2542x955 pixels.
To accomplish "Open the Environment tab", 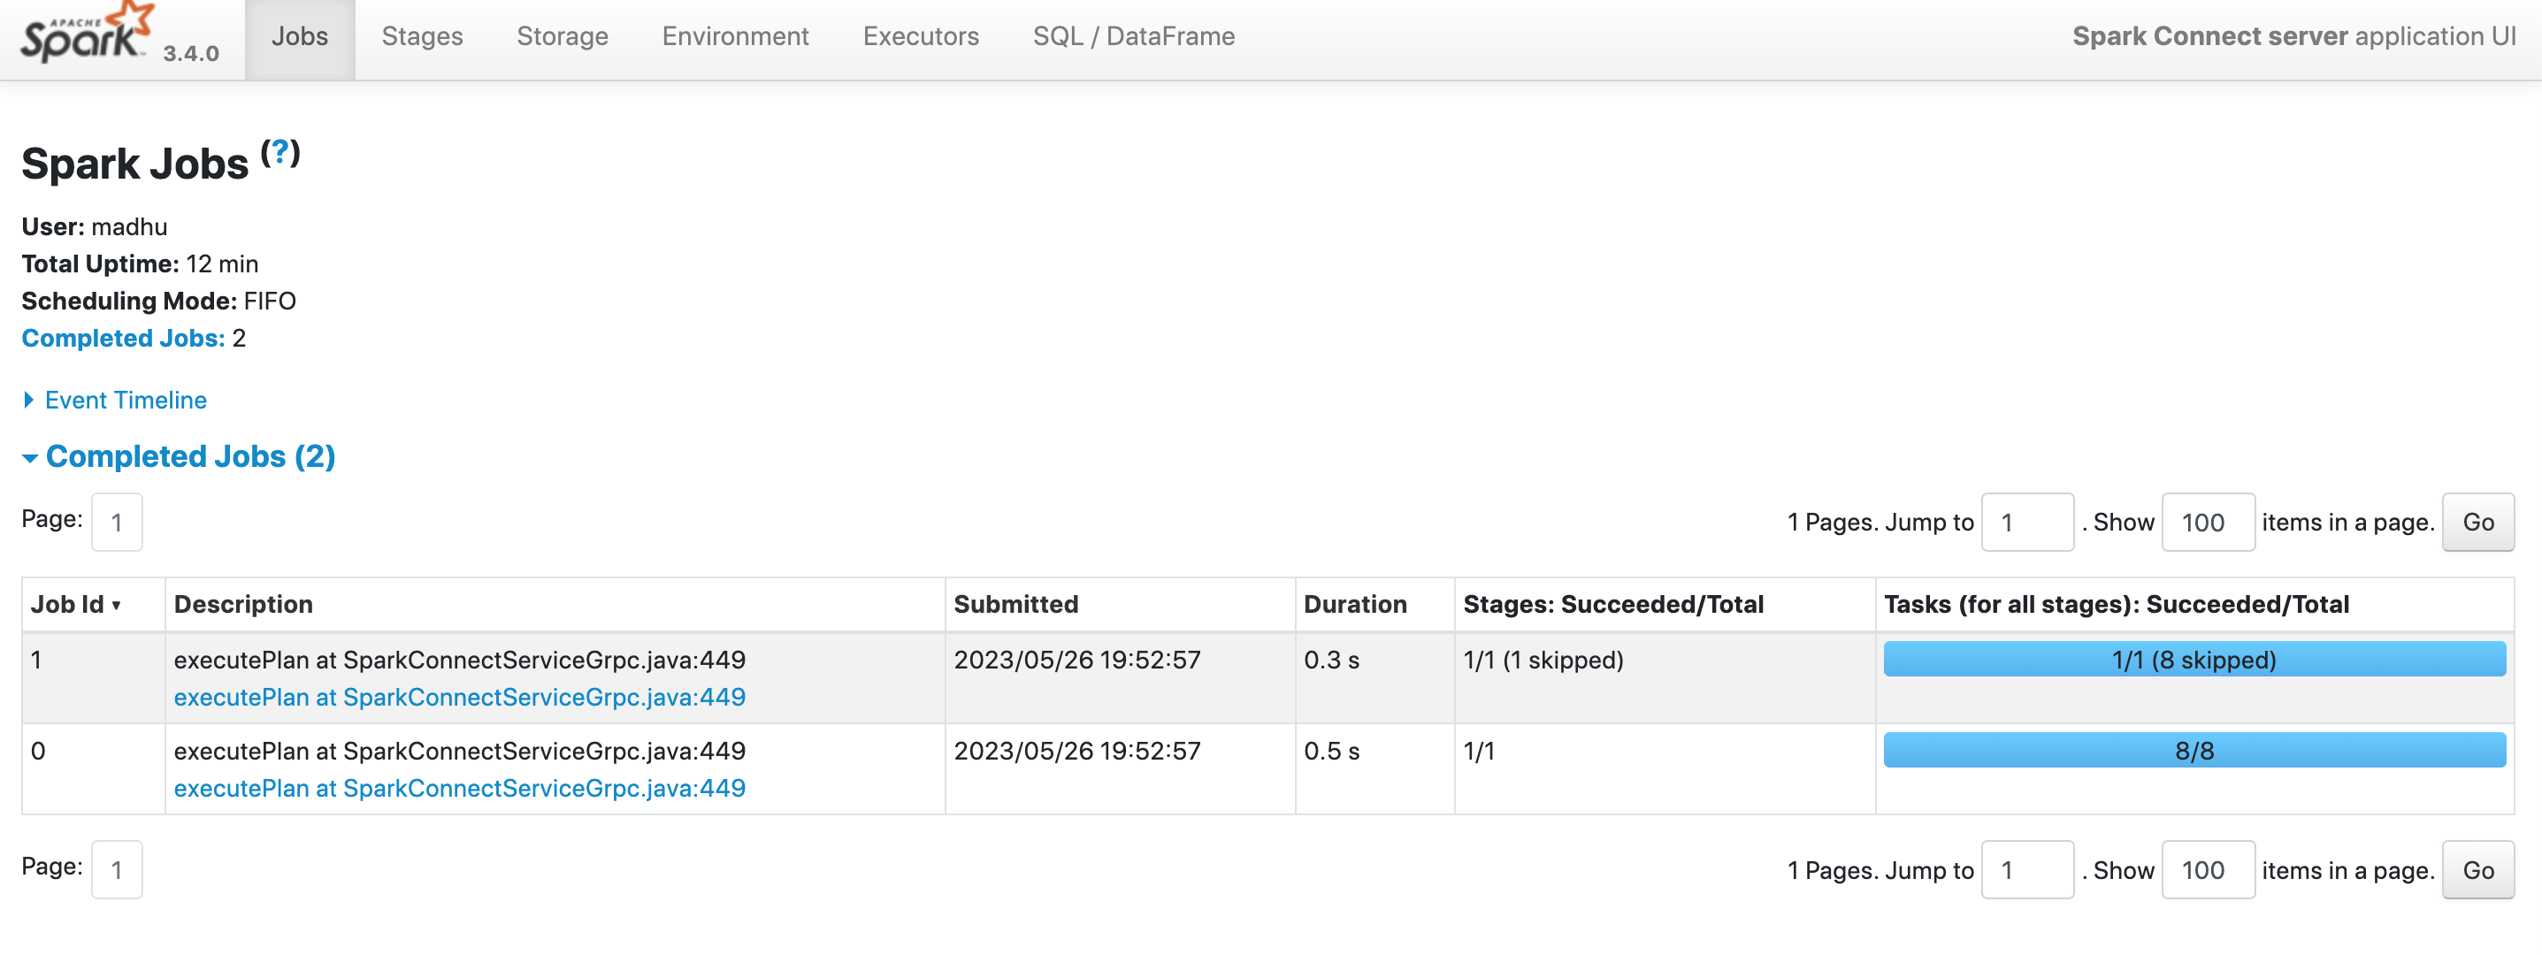I will pyautogui.click(x=734, y=36).
